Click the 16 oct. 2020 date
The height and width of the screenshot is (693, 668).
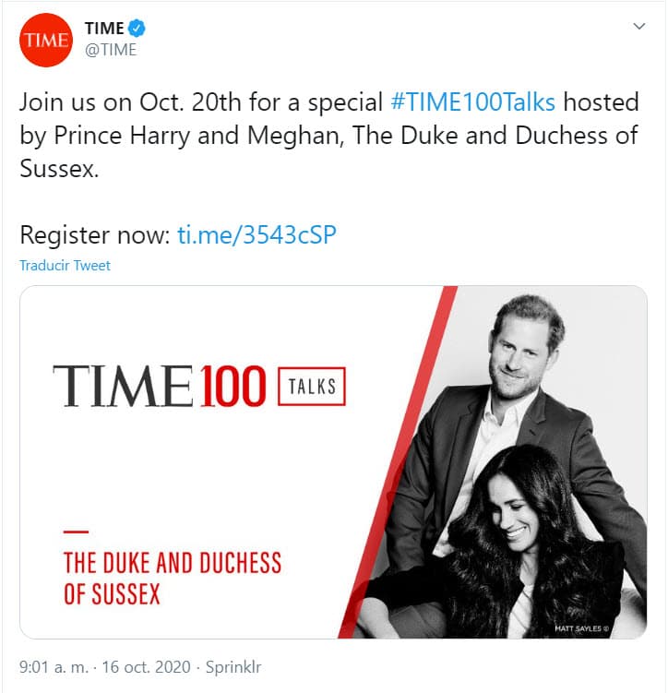click(148, 665)
